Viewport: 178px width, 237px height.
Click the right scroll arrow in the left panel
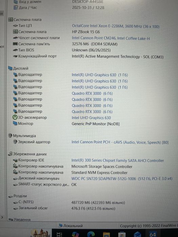[x=2, y=217]
